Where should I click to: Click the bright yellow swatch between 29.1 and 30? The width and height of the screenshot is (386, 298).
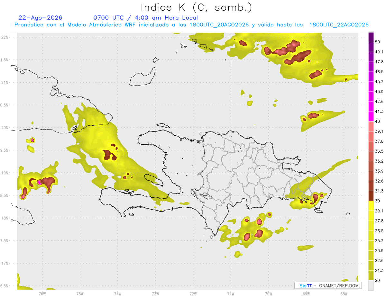(x=371, y=206)
